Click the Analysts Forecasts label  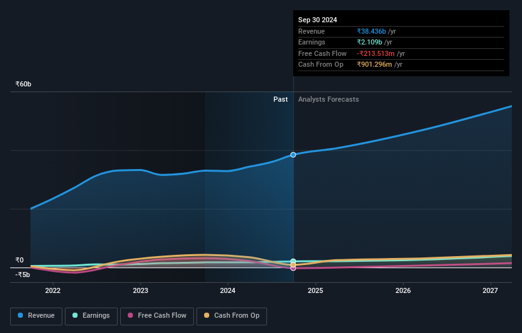328,100
